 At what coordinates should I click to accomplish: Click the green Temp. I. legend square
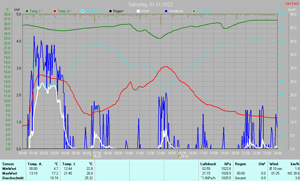point(27,11)
